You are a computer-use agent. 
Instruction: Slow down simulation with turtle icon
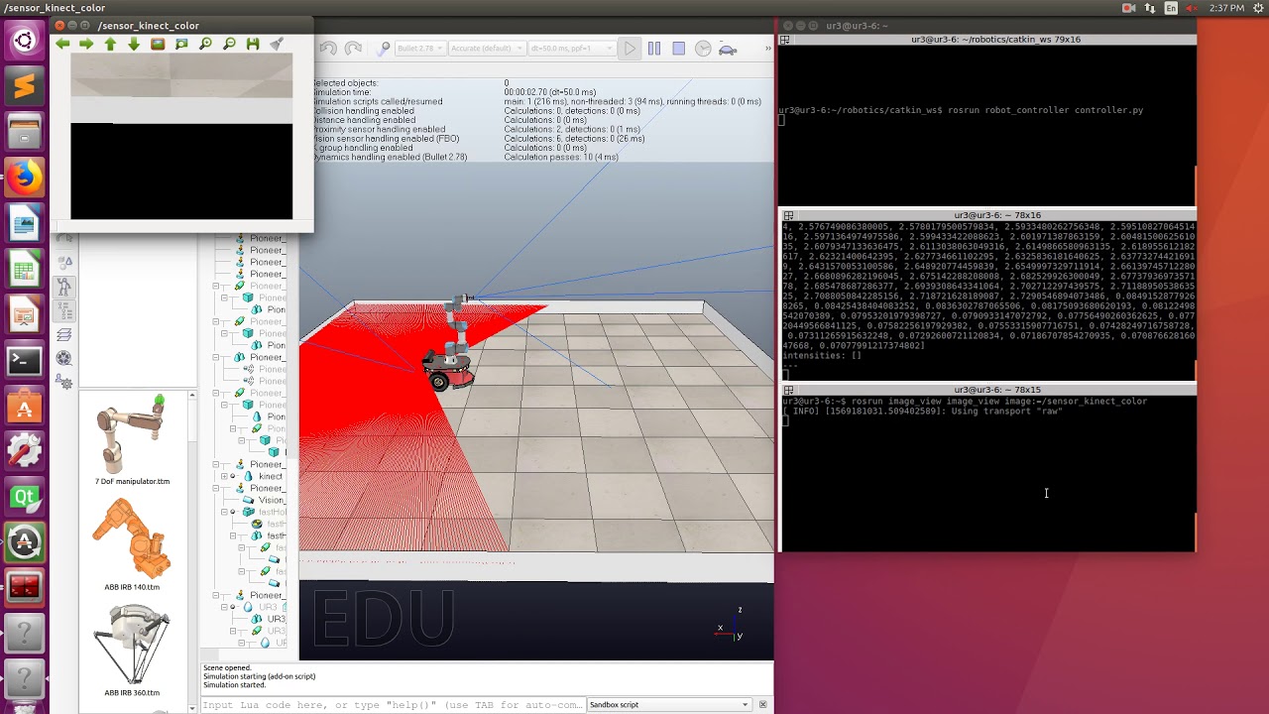pyautogui.click(x=727, y=49)
